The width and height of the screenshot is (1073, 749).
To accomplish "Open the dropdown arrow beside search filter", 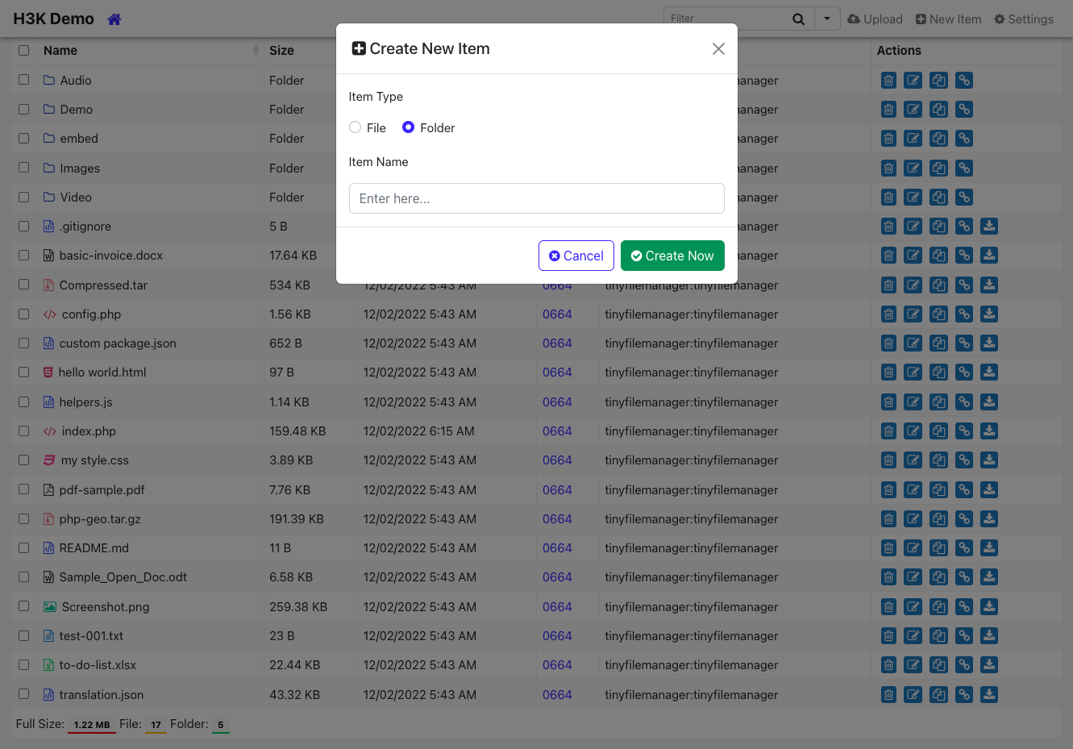I will coord(827,19).
